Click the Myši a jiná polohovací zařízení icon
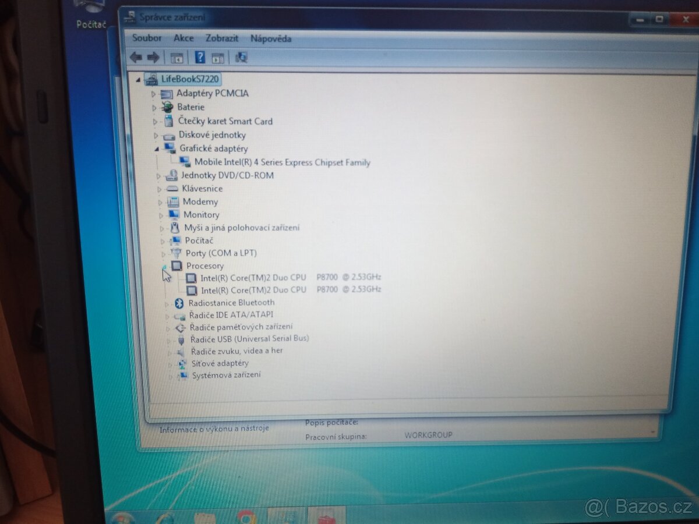Screen dimensions: 699x524 click(x=175, y=228)
